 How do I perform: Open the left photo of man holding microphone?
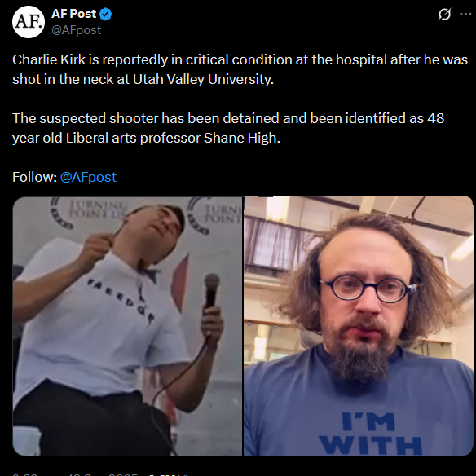click(127, 326)
